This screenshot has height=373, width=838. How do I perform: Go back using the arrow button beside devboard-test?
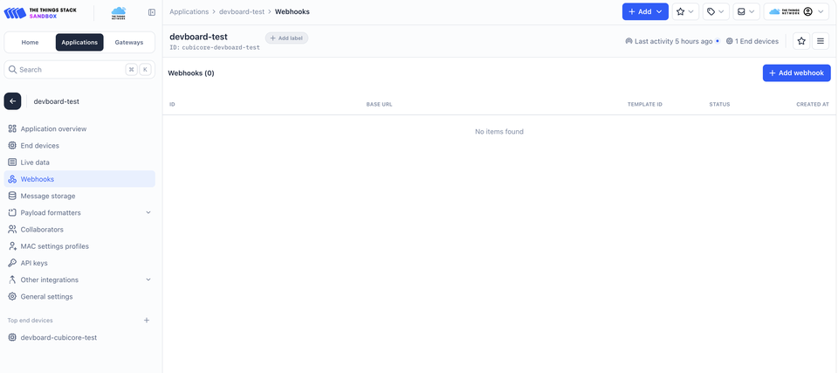13,101
